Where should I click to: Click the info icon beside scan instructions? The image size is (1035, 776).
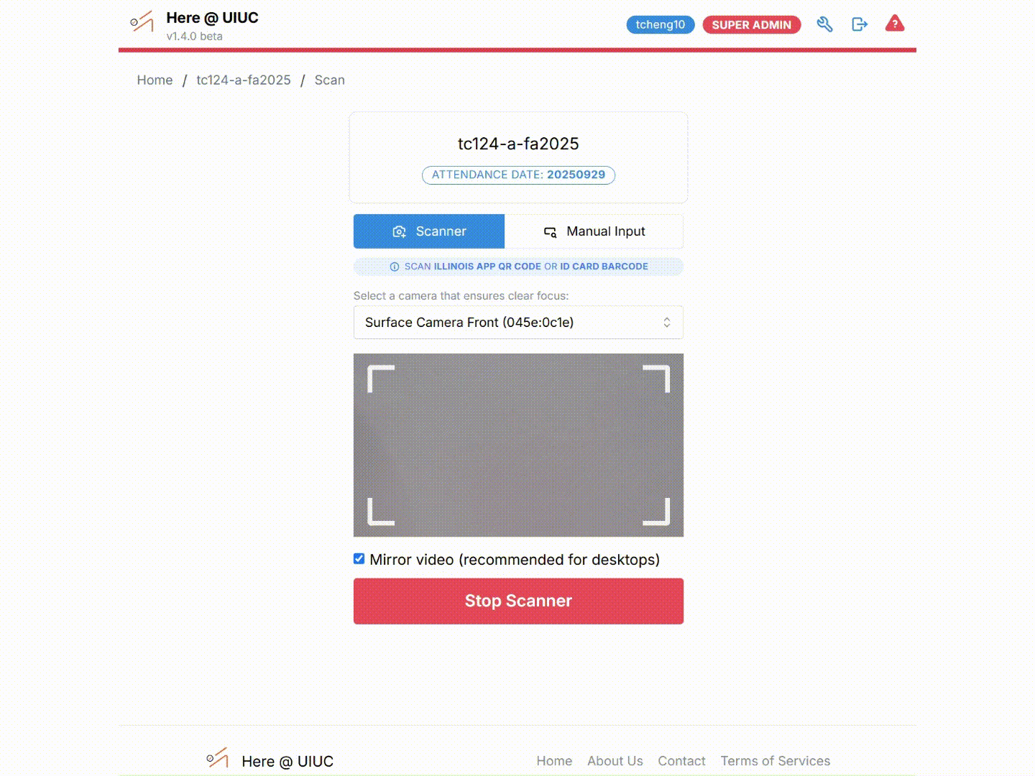tap(394, 267)
